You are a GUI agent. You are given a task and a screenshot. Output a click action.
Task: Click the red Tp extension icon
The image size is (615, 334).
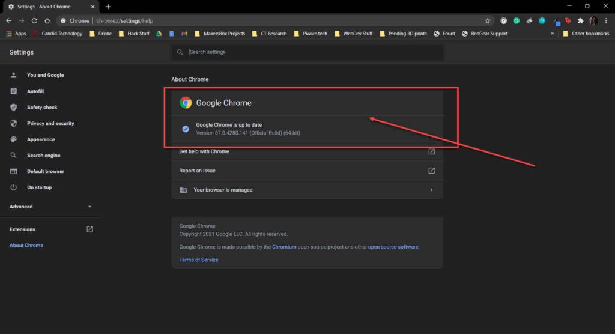(568, 21)
